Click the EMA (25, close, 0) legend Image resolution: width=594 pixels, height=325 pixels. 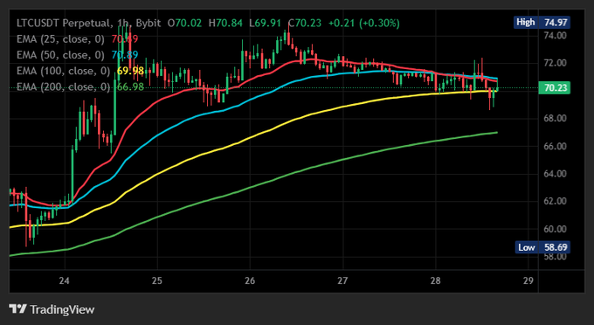[x=60, y=39]
